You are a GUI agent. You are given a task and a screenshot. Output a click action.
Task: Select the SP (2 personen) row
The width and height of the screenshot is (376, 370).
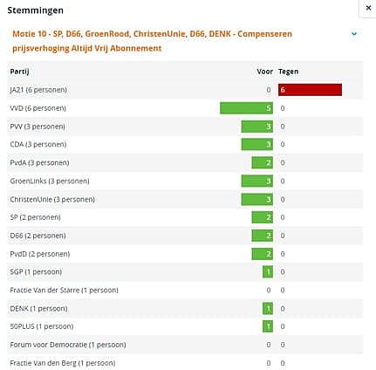(x=185, y=217)
